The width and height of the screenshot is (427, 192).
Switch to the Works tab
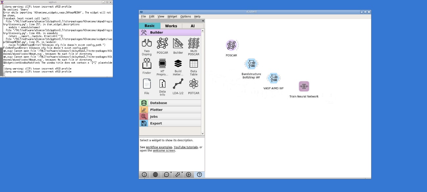tap(171, 26)
